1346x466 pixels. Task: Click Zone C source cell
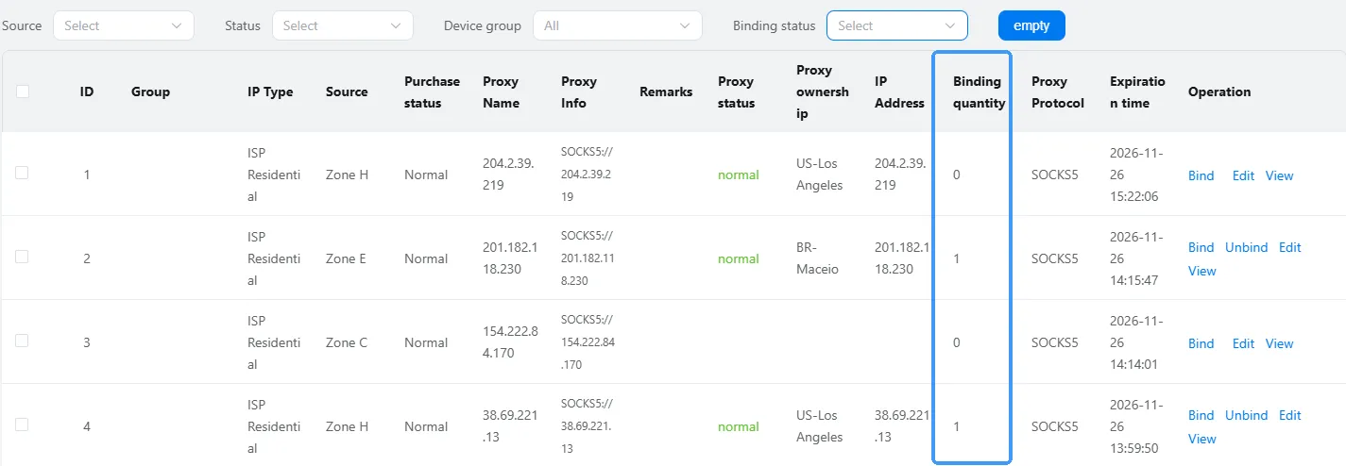point(347,342)
